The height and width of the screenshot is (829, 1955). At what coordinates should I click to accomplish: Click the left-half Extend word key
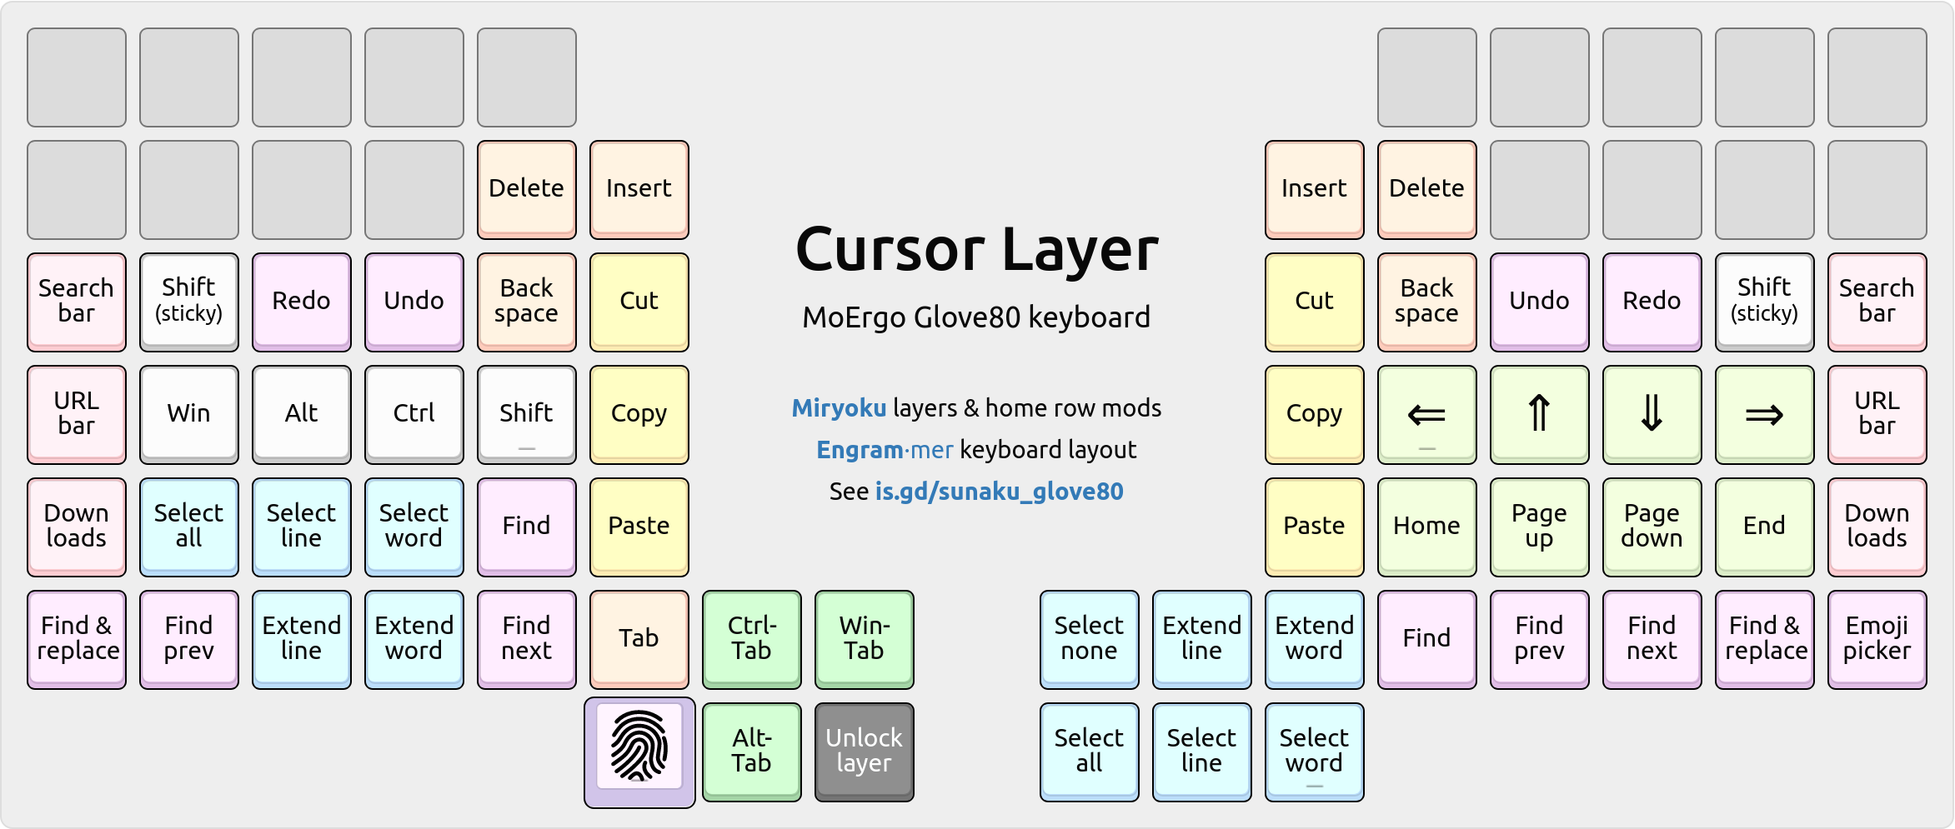[x=414, y=639]
